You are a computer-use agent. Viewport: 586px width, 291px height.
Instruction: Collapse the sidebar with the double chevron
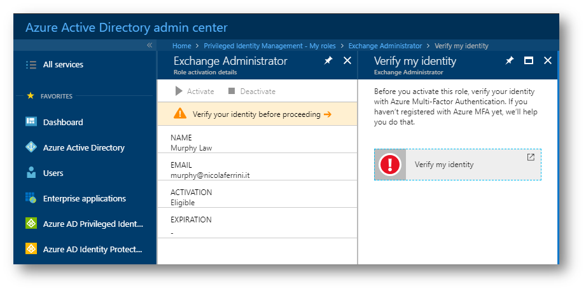150,45
